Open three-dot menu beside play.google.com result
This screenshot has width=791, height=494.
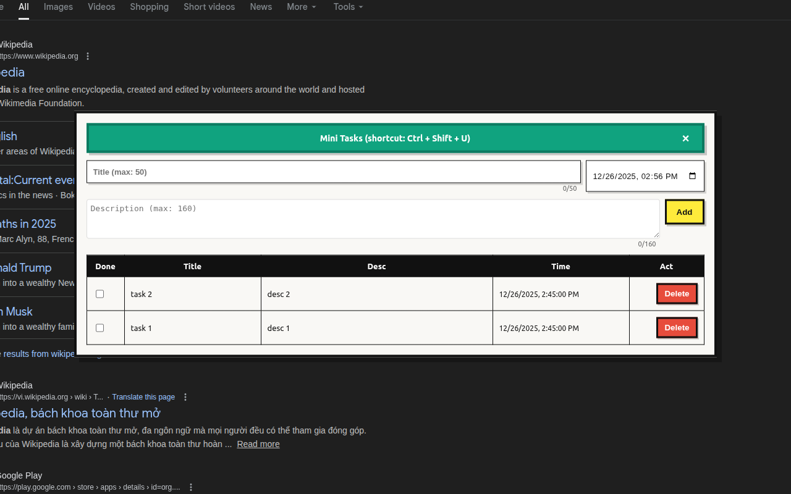coord(191,487)
